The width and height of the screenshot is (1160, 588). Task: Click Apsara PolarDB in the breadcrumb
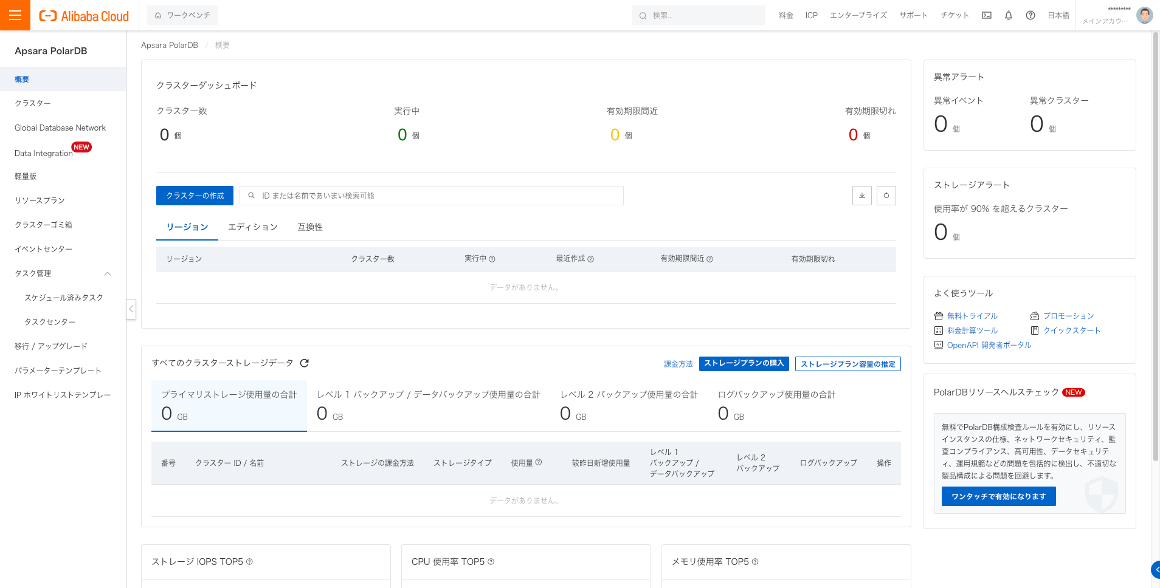click(170, 45)
